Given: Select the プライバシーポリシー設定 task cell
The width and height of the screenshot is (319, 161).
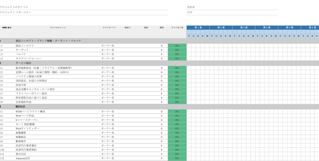Looking at the screenshot, I should [31, 93].
